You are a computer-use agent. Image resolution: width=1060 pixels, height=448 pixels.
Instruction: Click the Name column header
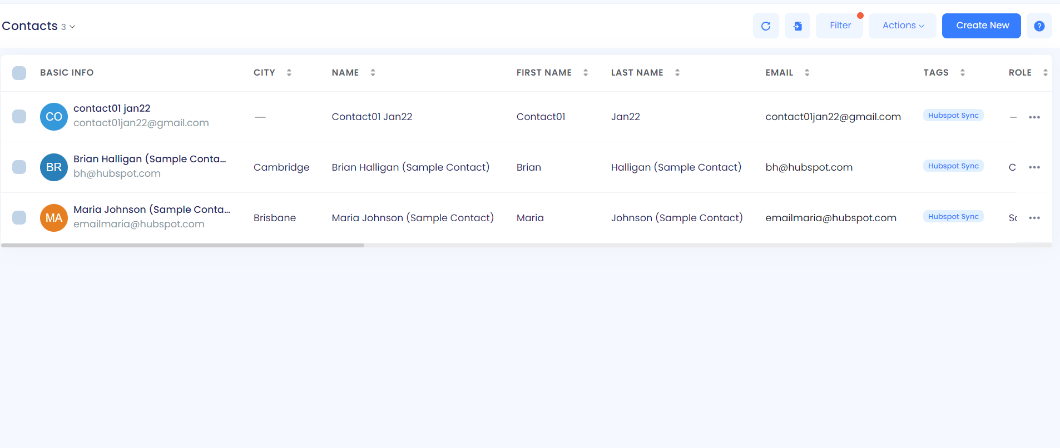pos(345,73)
